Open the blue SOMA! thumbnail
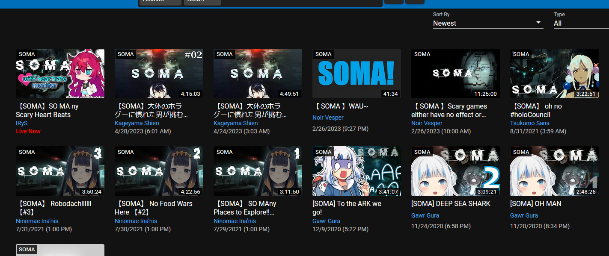 [x=356, y=74]
